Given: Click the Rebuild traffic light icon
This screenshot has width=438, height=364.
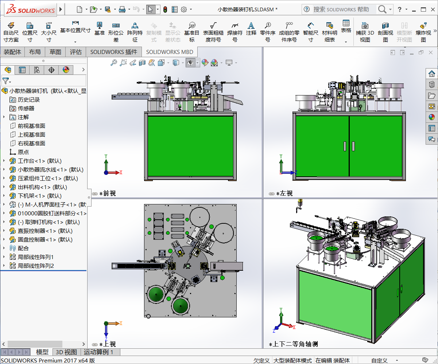Looking at the screenshot, I should (x=165, y=9).
